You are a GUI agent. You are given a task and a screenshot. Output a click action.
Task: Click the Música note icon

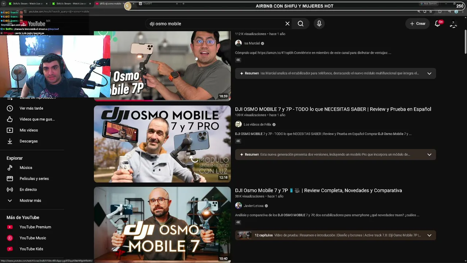(x=10, y=168)
